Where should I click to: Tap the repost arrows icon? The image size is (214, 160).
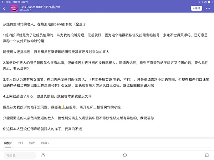[x=124, y=155]
